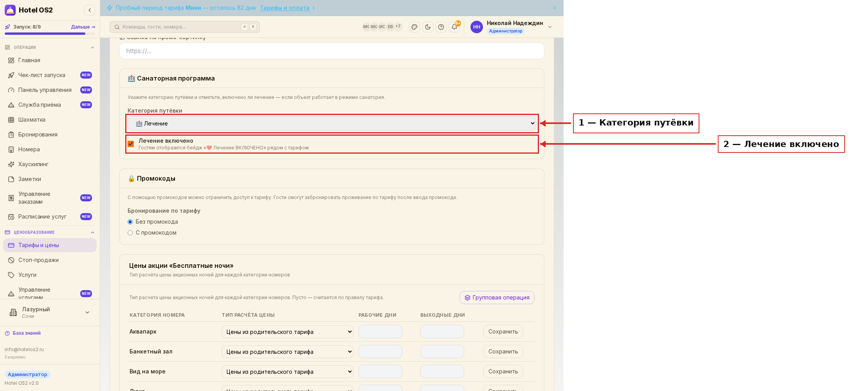Focus the command search field
This screenshot has width=854, height=391.
(185, 27)
